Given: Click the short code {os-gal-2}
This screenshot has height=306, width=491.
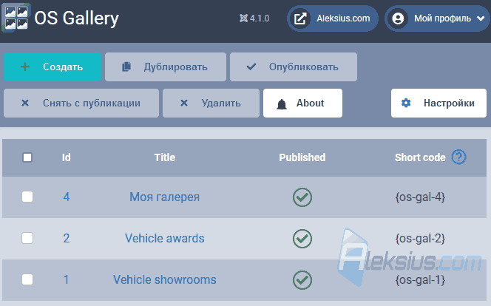Looking at the screenshot, I should click(420, 239).
